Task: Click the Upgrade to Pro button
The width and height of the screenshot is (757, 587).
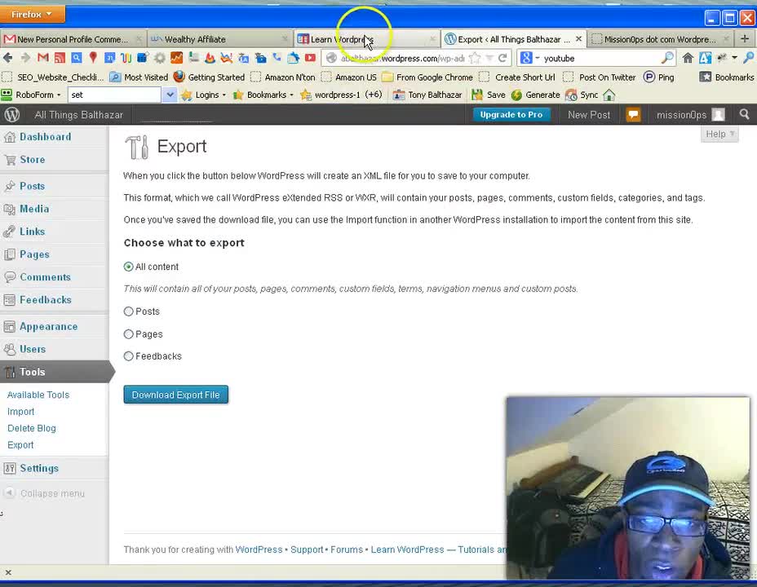Action: (511, 115)
